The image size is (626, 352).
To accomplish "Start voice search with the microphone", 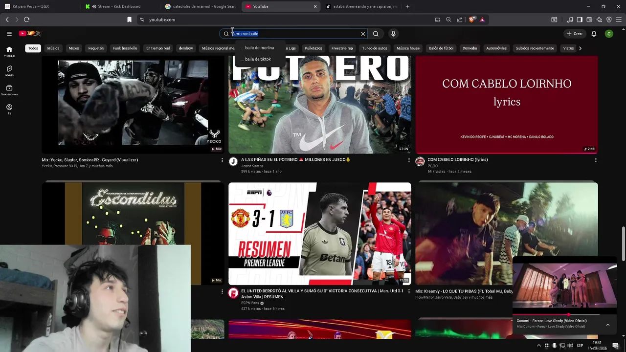I will pos(393,34).
